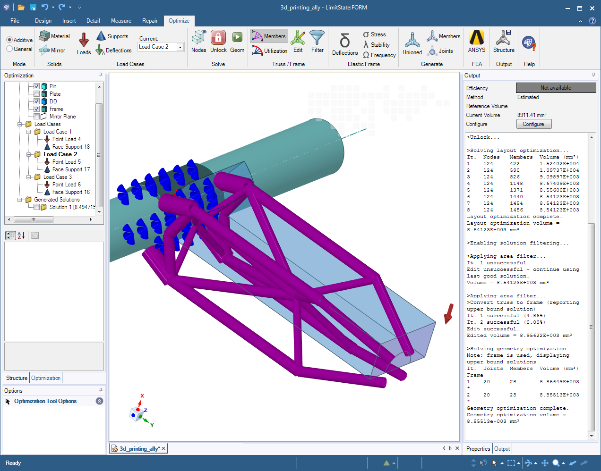Screen dimensions: 601x471
Task: Select the Stability analysis option
Action: click(376, 45)
